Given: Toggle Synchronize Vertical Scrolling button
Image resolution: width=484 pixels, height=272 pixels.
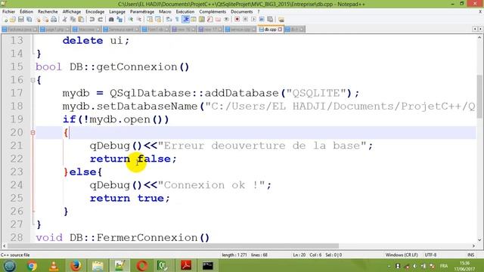Looking at the screenshot, I should 150,20.
